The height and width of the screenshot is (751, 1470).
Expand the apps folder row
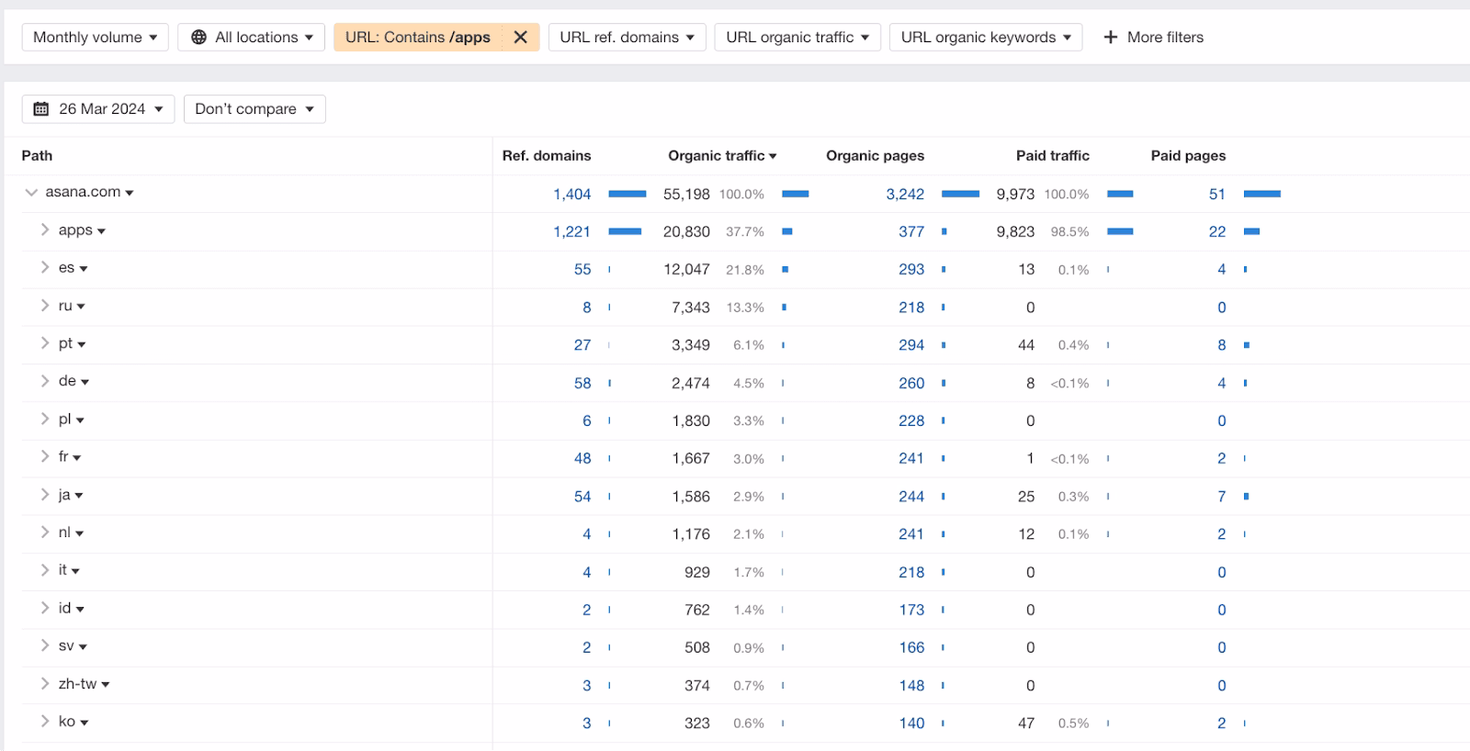44,230
